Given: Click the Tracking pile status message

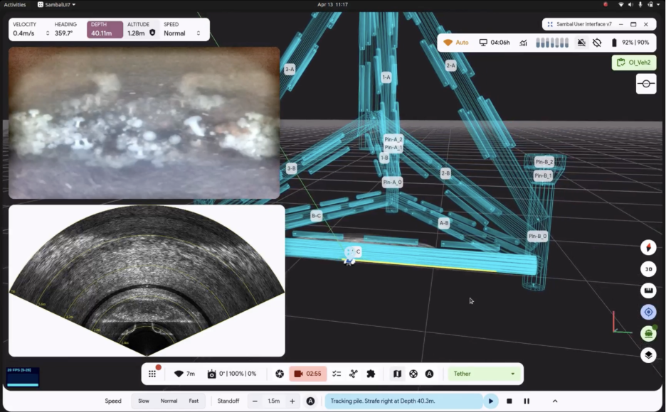Looking at the screenshot, I should pyautogui.click(x=403, y=401).
